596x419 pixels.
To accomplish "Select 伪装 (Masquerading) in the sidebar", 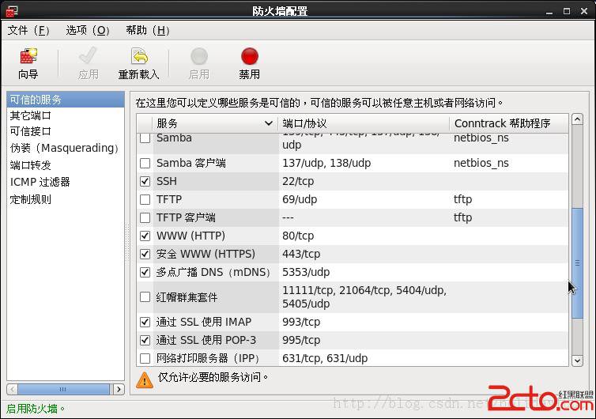I will pyautogui.click(x=64, y=148).
